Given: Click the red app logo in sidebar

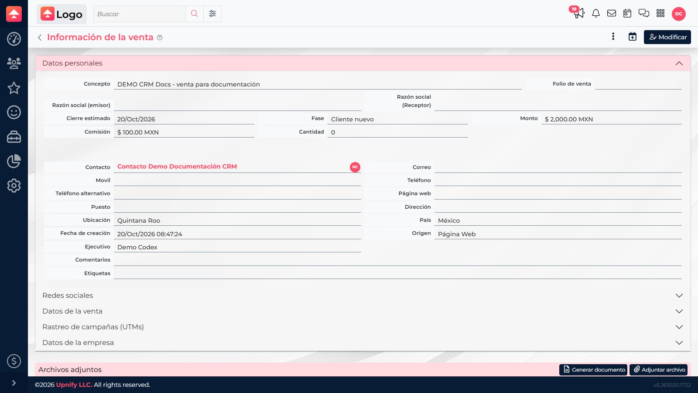Looking at the screenshot, I should pyautogui.click(x=14, y=14).
